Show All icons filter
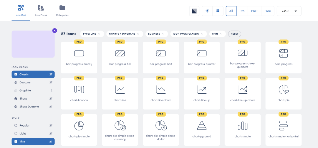 click(231, 11)
